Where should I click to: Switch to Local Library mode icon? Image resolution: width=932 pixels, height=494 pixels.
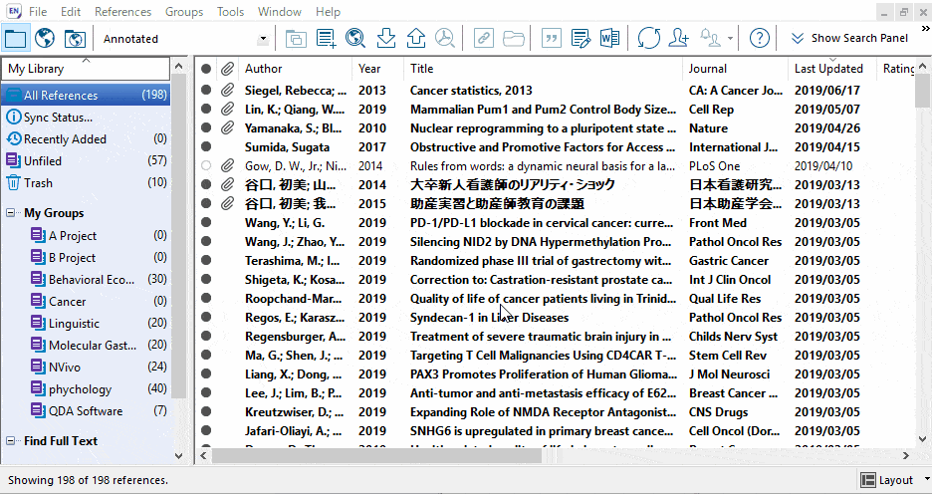[x=16, y=39]
